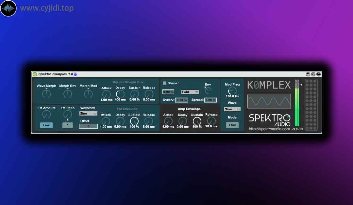Screen dimensions: 353x205
Task: Click the FM Envelope Decay knob
Action: [x=120, y=121]
